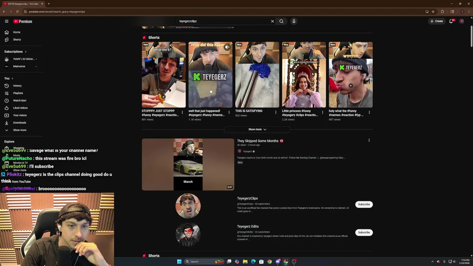The image size is (473, 266).
Task: Play the "What the 67" short thumbnail
Action: pyautogui.click(x=164, y=75)
